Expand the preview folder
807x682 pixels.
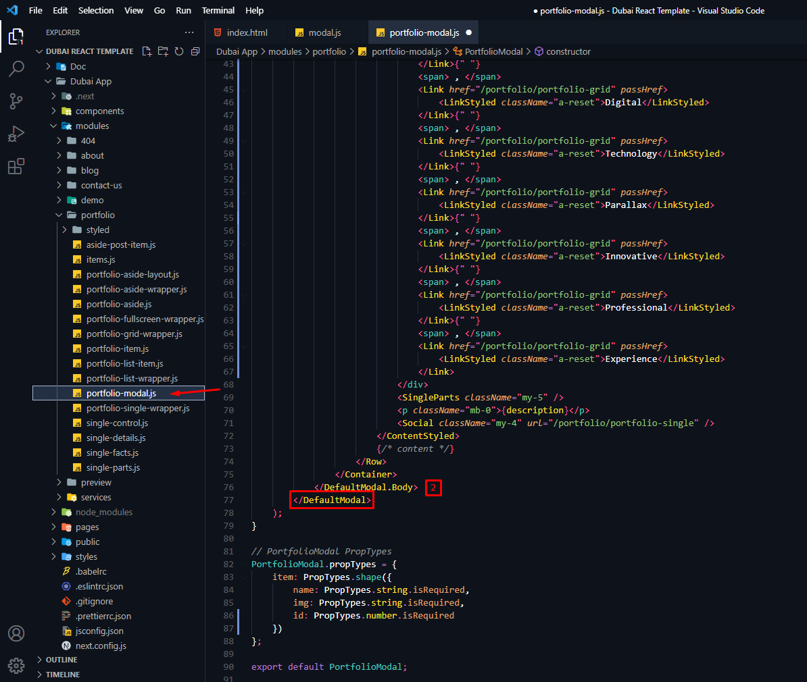tap(96, 482)
